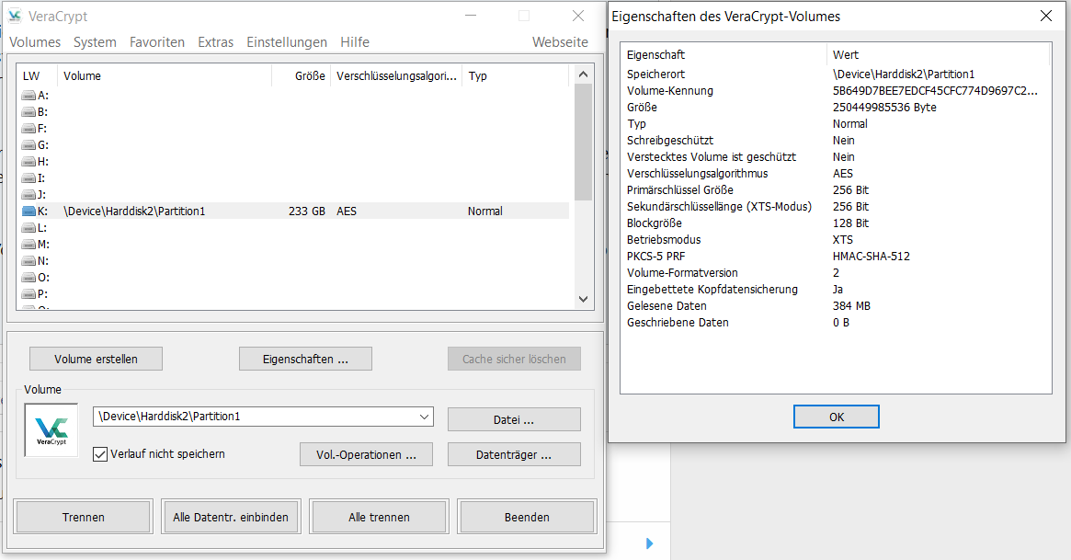The height and width of the screenshot is (560, 1071).
Task: Open the Webseite menu link
Action: 560,42
